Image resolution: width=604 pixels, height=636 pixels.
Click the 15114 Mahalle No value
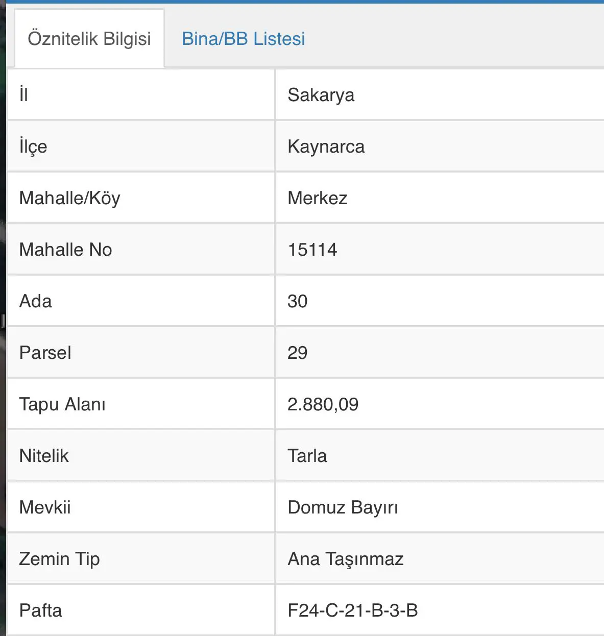pyautogui.click(x=312, y=250)
